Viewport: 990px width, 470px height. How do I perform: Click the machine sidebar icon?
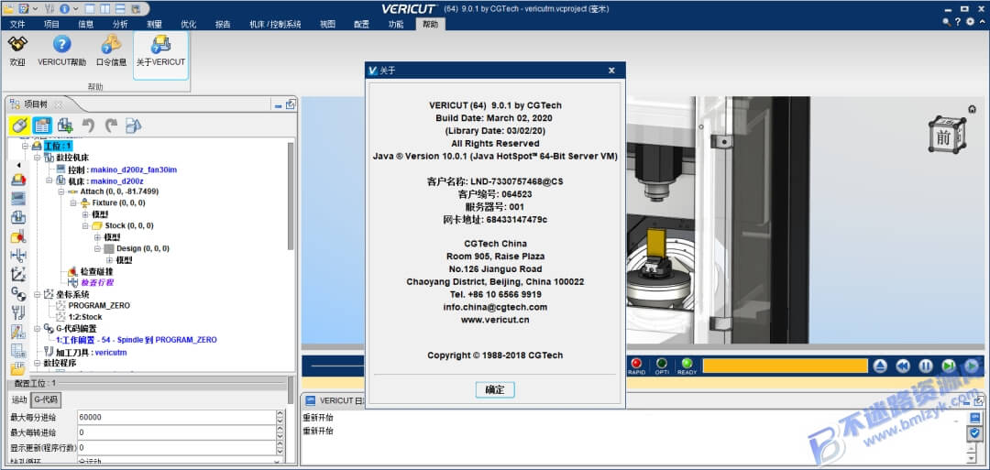tap(18, 218)
